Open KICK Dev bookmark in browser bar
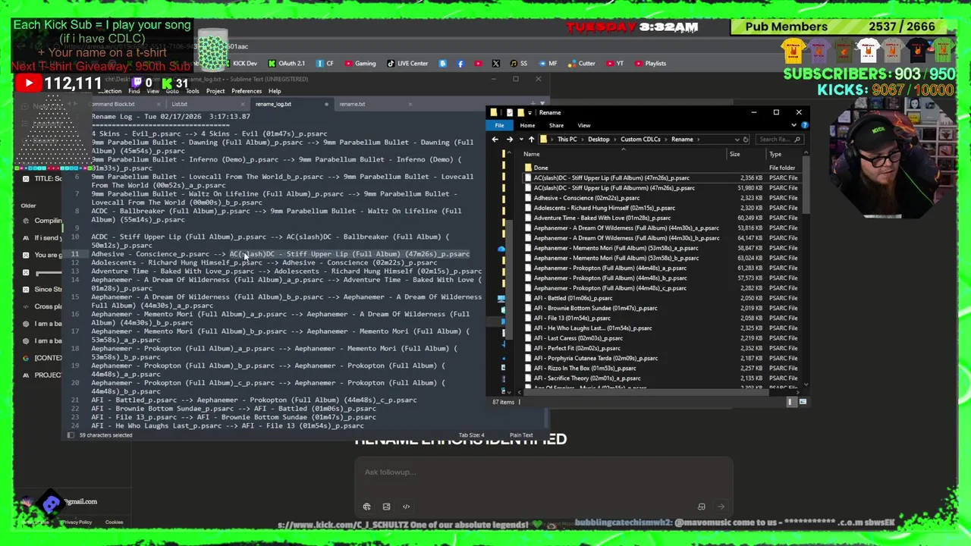The width and height of the screenshot is (971, 546). [241, 64]
